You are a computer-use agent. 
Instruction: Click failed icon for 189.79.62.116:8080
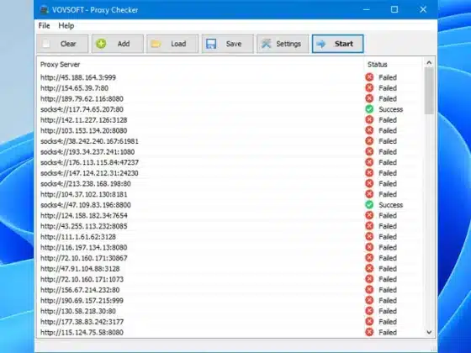(x=369, y=98)
